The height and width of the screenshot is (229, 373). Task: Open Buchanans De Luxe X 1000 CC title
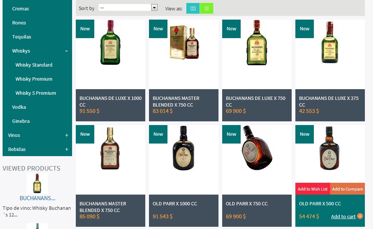[111, 101]
